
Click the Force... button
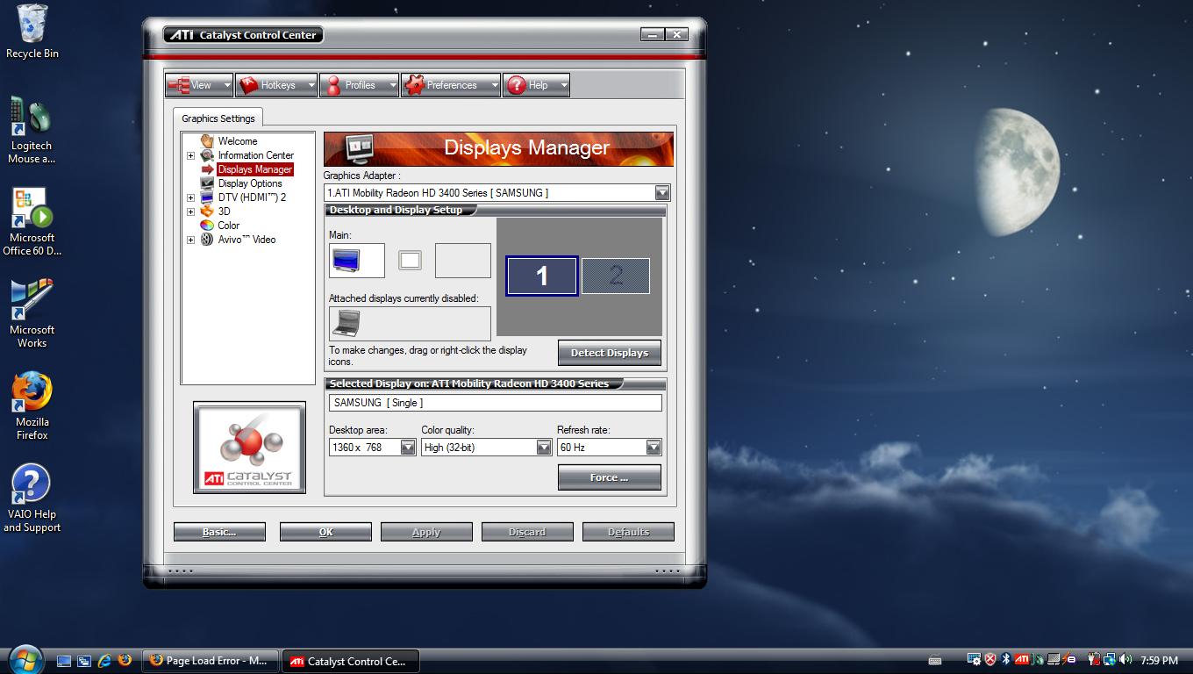(610, 477)
